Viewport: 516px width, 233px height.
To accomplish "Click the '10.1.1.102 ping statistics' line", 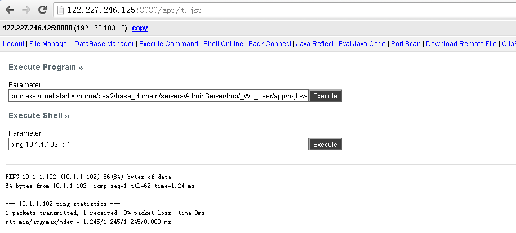I will [63, 204].
